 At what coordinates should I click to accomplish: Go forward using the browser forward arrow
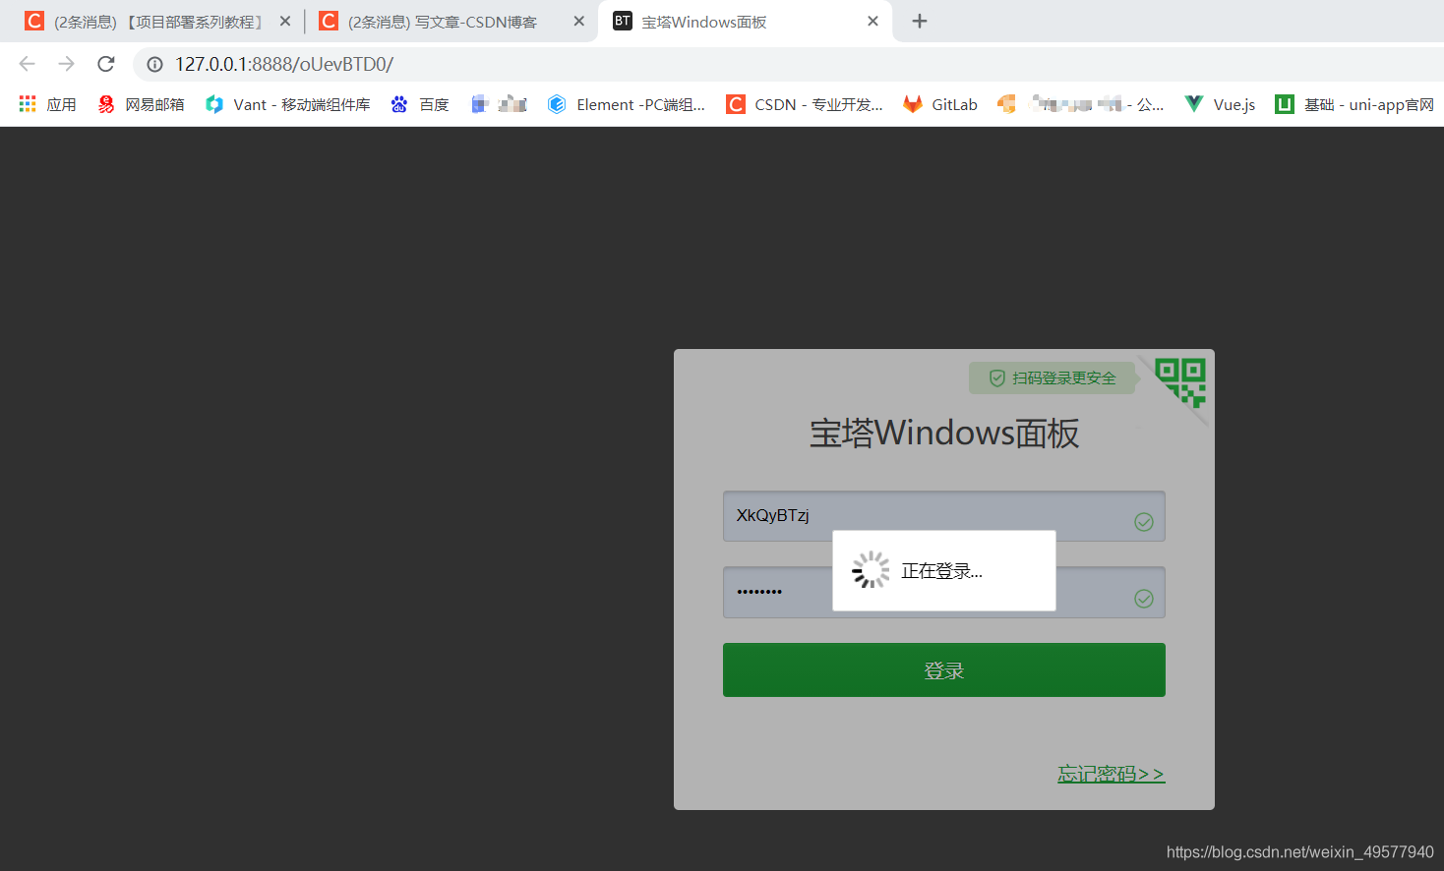point(66,64)
